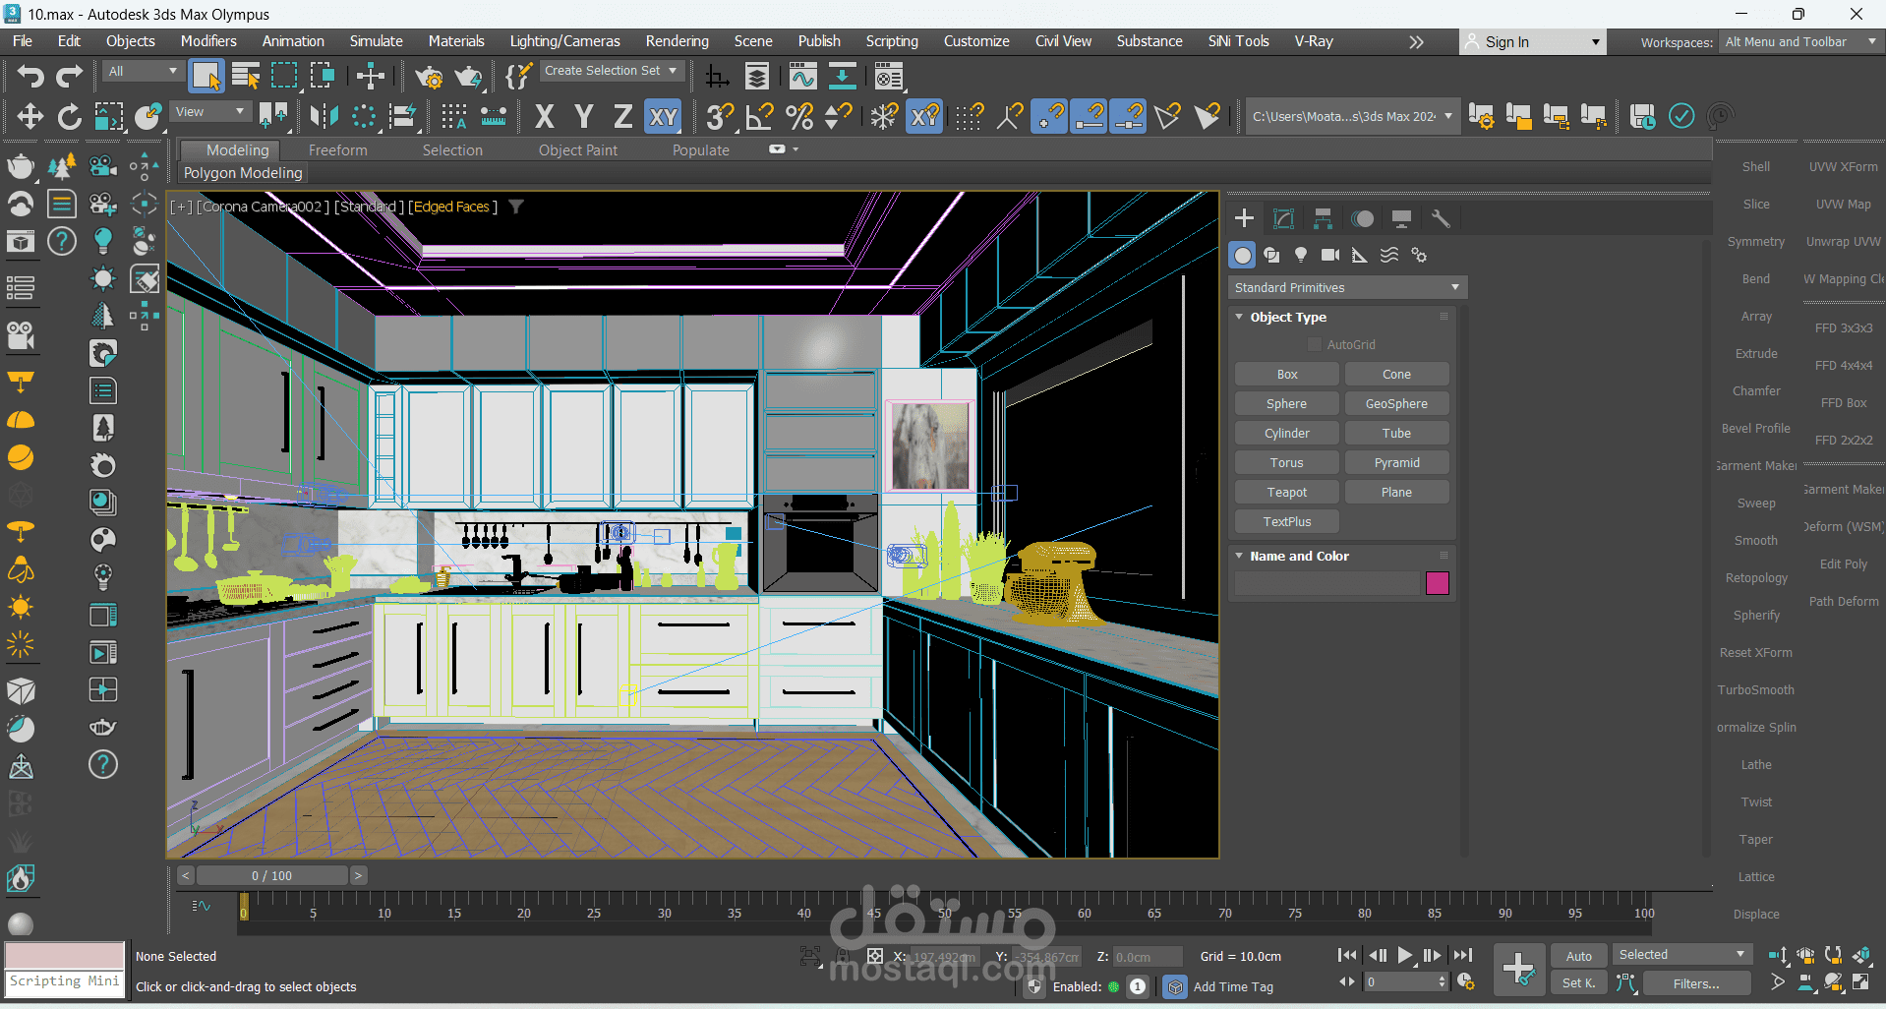Image resolution: width=1886 pixels, height=1009 pixels.
Task: Collapse the Object Type rollout
Action: pos(1239,317)
